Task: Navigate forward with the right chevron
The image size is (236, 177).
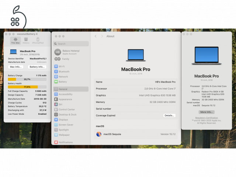Action: click(x=102, y=36)
